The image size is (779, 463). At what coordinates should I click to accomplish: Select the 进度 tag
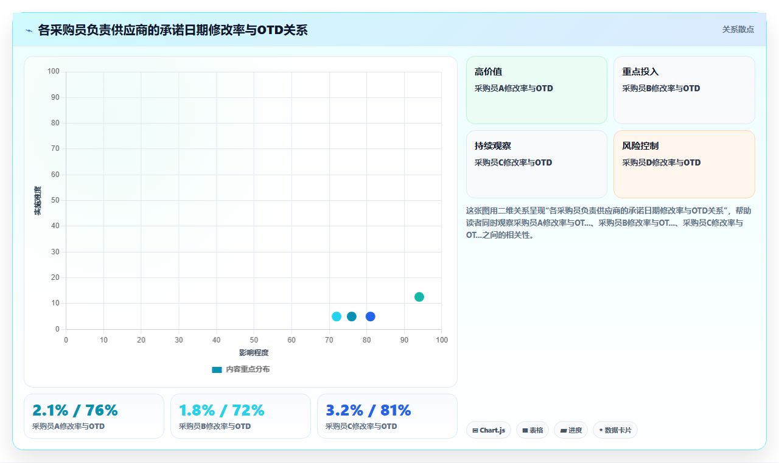[571, 430]
